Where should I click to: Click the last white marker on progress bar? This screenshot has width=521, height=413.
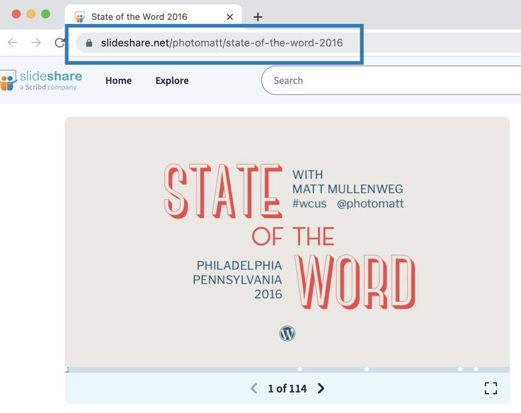click(476, 369)
